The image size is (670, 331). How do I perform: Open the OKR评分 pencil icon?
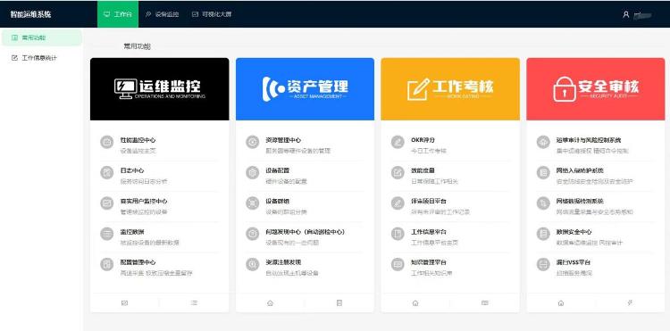pos(398,142)
